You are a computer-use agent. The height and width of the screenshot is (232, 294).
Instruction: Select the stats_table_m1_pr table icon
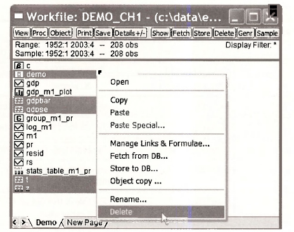pyautogui.click(x=19, y=171)
